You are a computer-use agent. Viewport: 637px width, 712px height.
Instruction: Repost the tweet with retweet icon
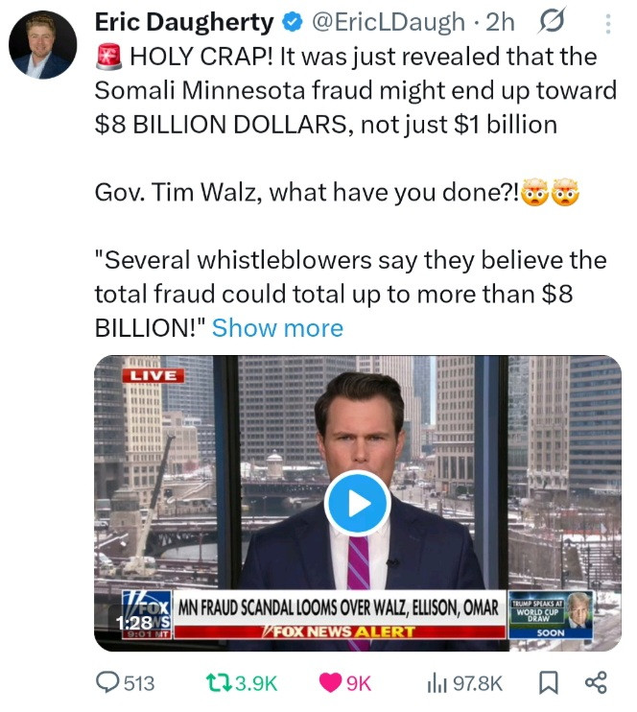[x=219, y=683]
